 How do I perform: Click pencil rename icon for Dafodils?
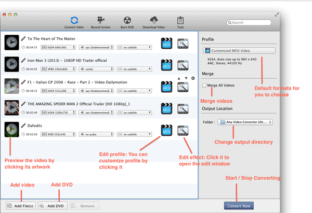tap(23, 125)
